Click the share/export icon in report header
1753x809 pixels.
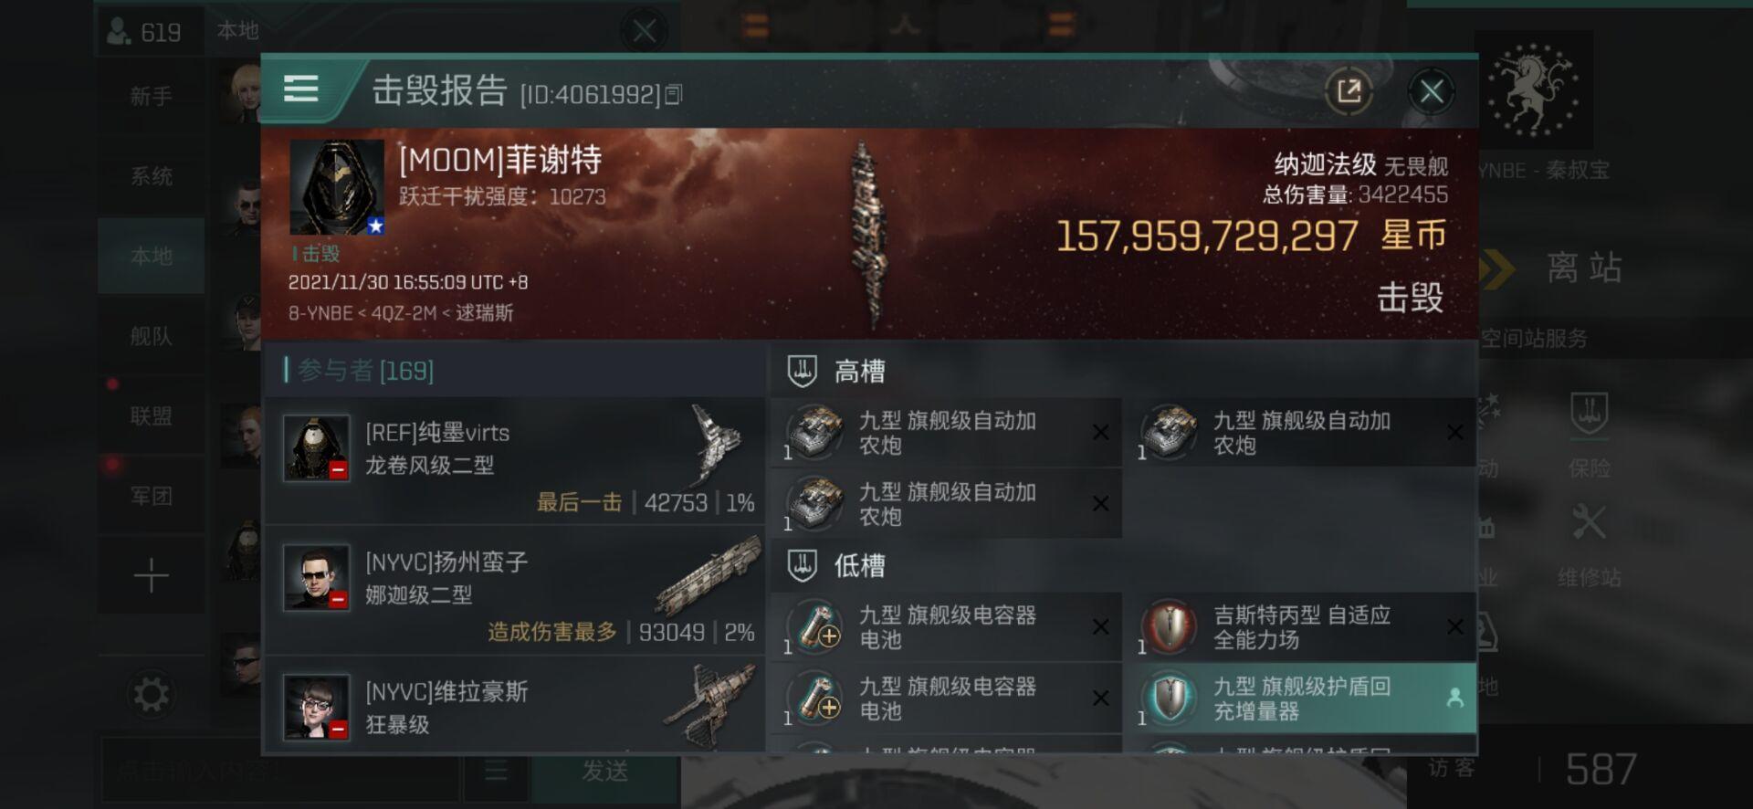[1349, 90]
